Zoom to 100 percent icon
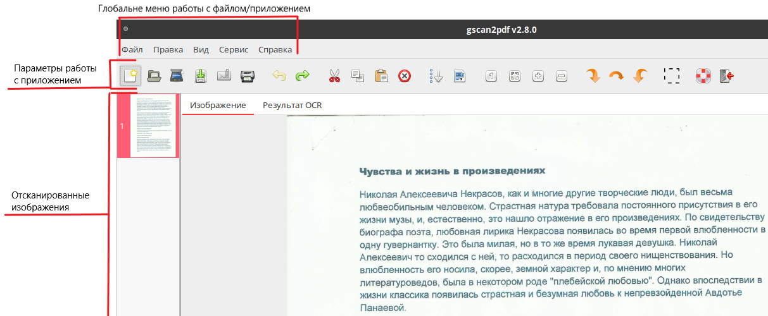 coord(491,76)
